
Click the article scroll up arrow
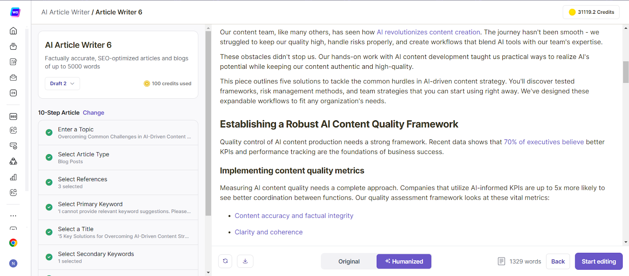tap(626, 28)
